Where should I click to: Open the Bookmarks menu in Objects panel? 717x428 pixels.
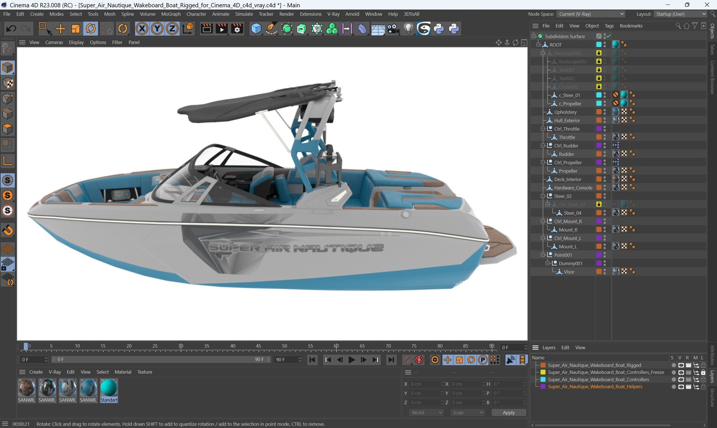pos(631,26)
